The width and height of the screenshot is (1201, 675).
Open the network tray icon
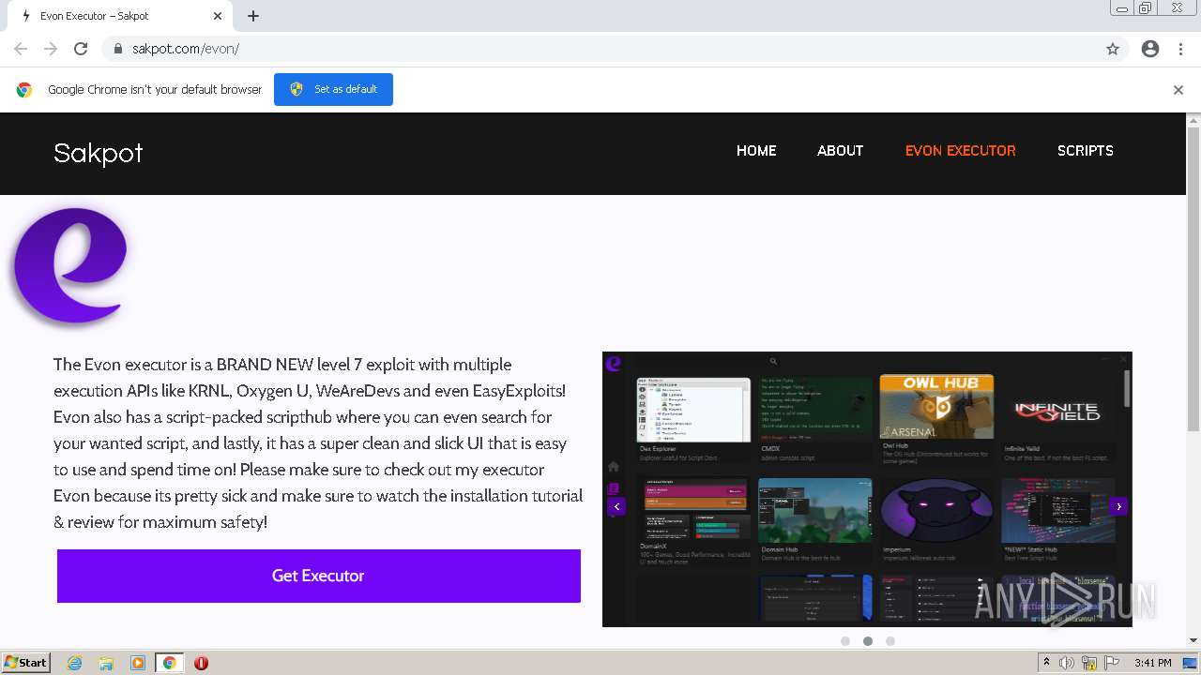1089,663
